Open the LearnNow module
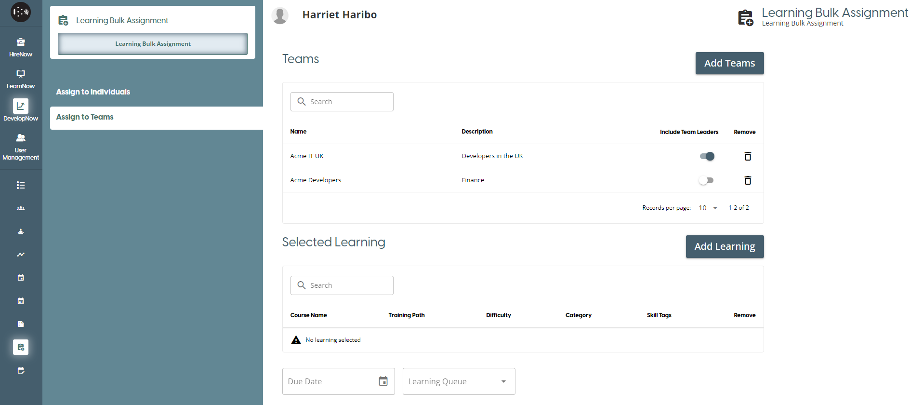Image resolution: width=910 pixels, height=405 pixels. (x=21, y=79)
